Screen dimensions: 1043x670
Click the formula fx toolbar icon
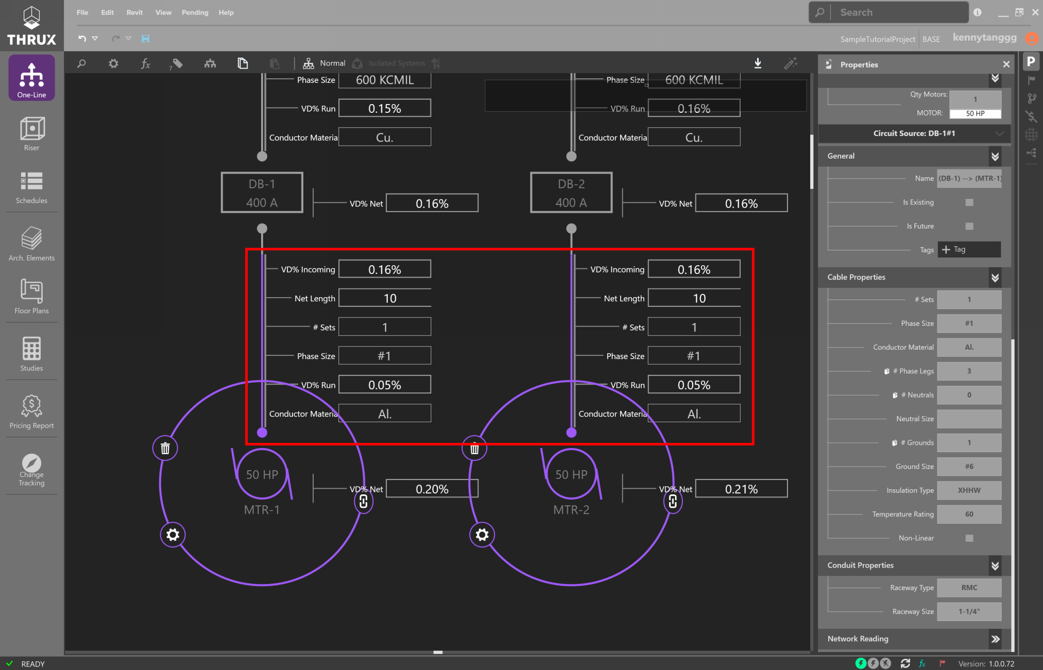146,63
